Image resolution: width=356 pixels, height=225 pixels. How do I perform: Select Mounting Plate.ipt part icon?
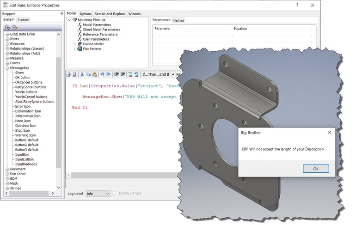tap(74, 20)
